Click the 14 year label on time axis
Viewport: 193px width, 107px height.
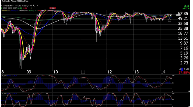pos(163,72)
